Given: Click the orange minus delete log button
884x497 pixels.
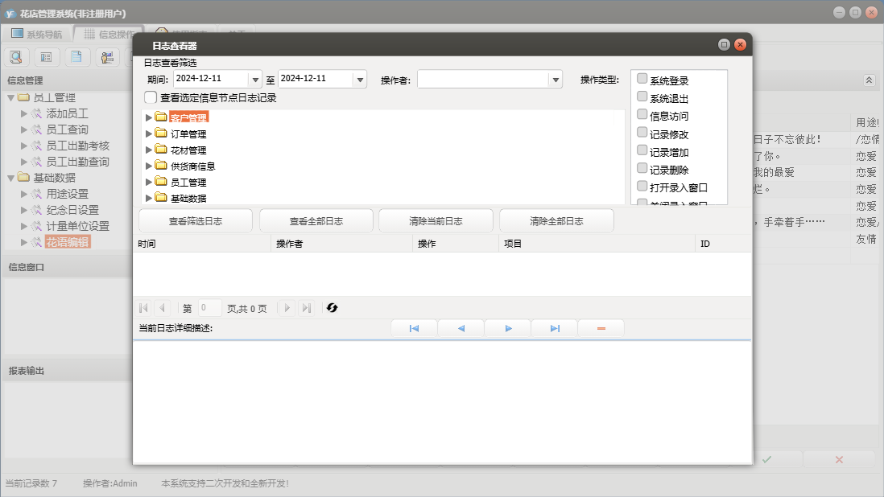Looking at the screenshot, I should (601, 329).
